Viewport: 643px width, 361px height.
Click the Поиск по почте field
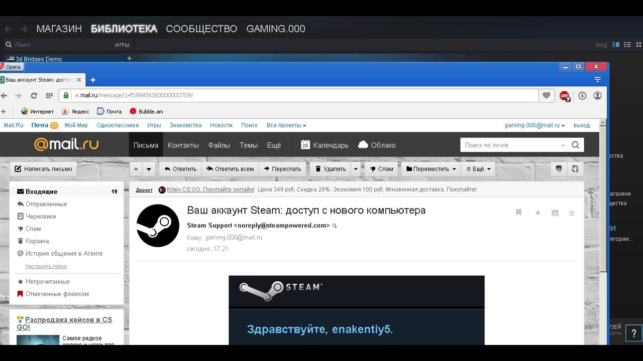510,145
